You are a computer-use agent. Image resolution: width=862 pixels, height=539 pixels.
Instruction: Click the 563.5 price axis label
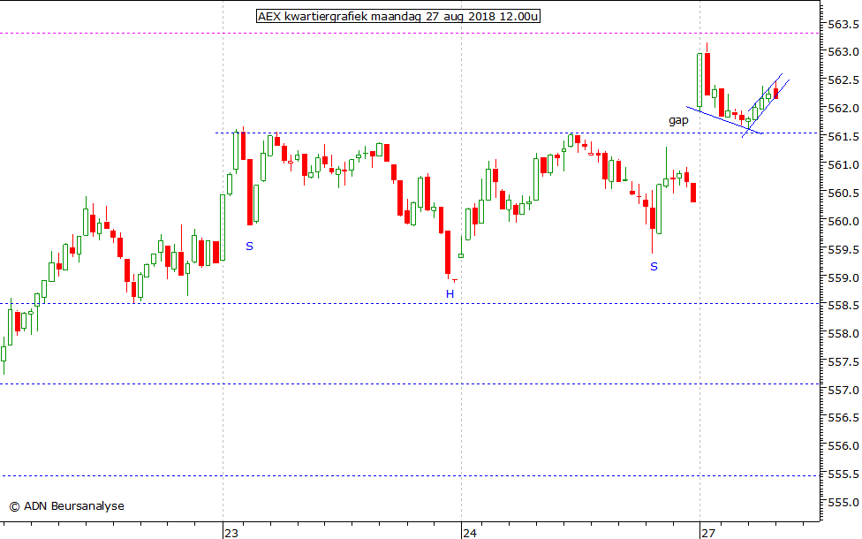tap(843, 24)
